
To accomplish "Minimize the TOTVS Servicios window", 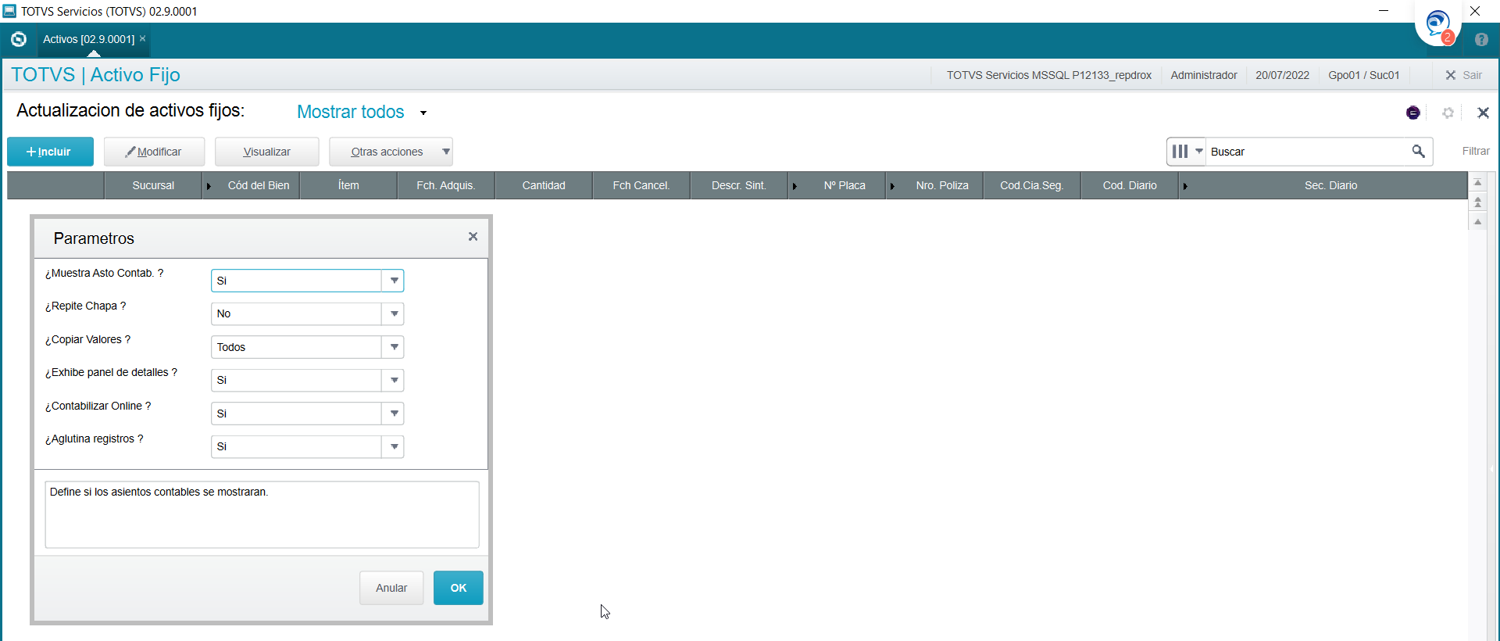I will click(1383, 11).
